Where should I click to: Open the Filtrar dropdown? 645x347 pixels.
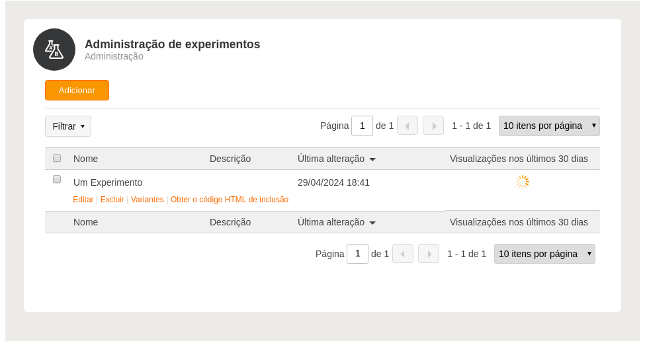68,126
